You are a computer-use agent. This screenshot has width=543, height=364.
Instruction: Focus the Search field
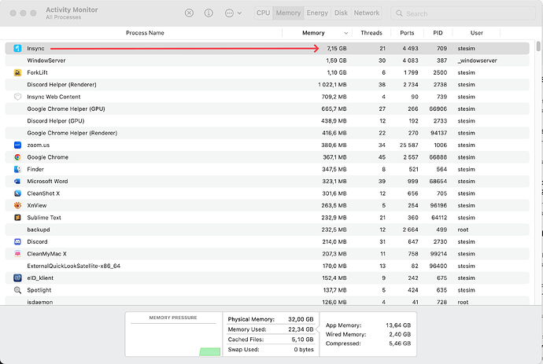click(x=463, y=13)
